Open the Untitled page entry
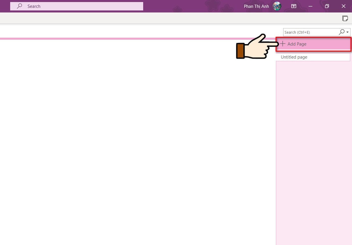352x245 pixels. [x=294, y=57]
